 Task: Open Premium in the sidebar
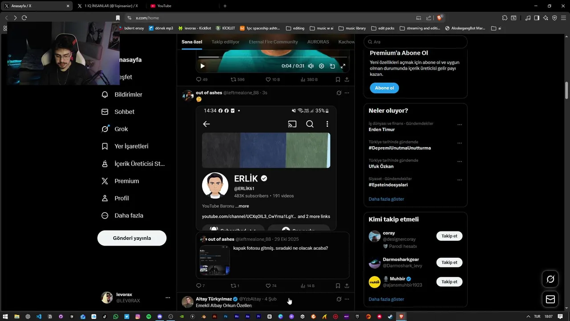[x=120, y=181]
